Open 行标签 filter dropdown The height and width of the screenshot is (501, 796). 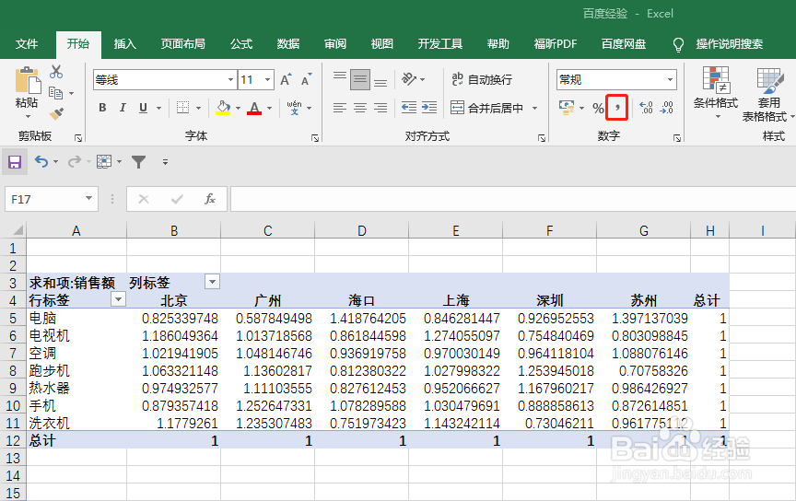click(118, 299)
